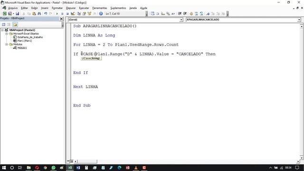Toggle breakpoint with the hand icon
The width and height of the screenshot is (304, 171).
click(x=191, y=14)
